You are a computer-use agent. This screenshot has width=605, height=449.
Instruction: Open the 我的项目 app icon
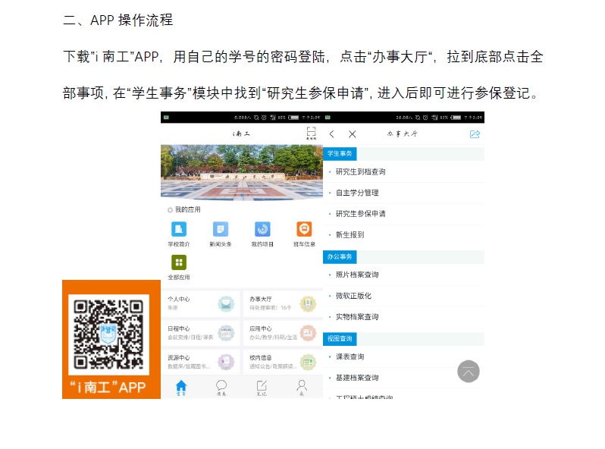pyautogui.click(x=262, y=229)
